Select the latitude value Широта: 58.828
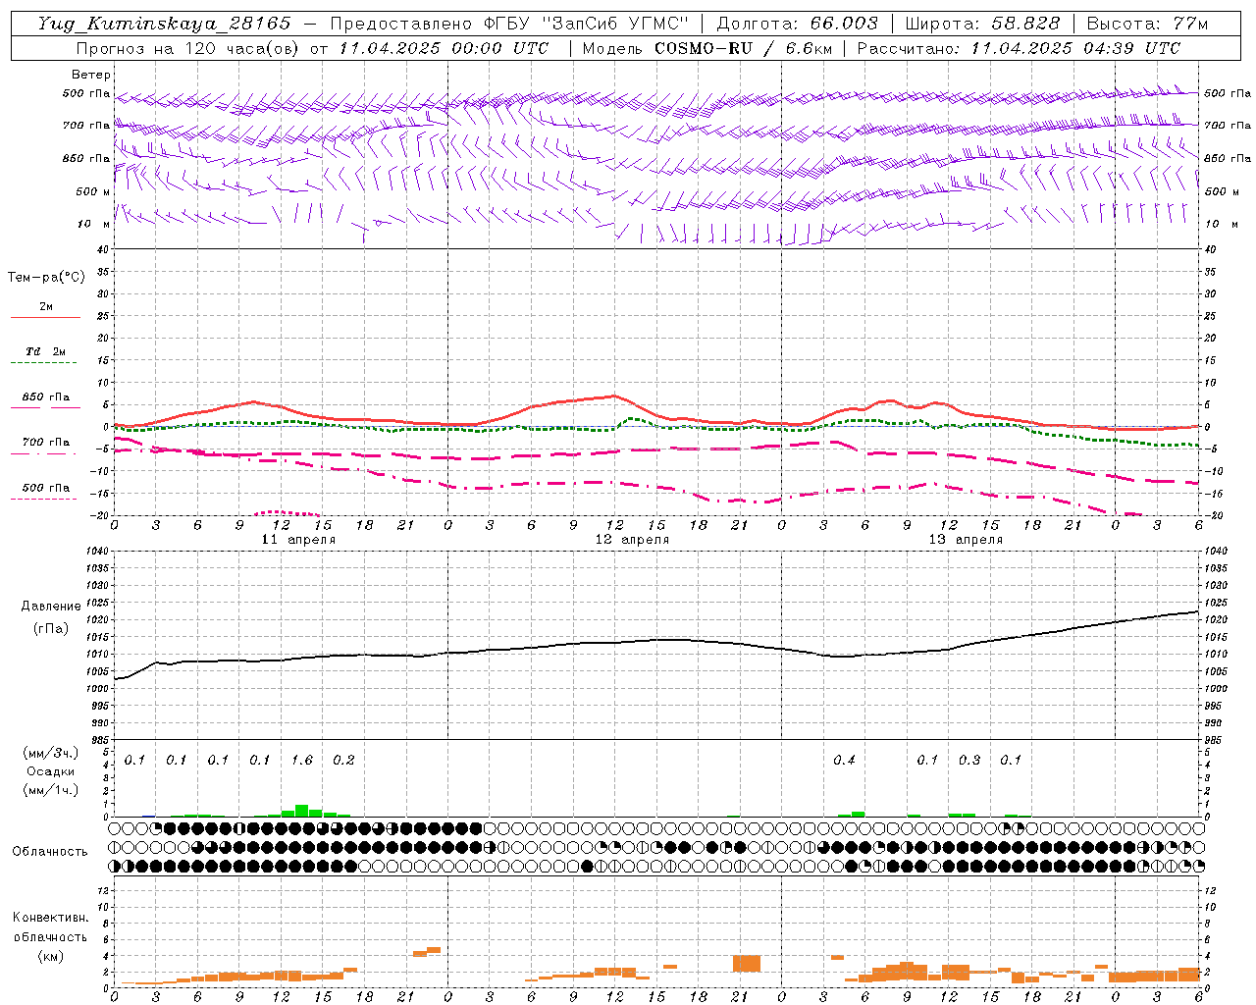The image size is (1256, 1005). click(x=982, y=24)
